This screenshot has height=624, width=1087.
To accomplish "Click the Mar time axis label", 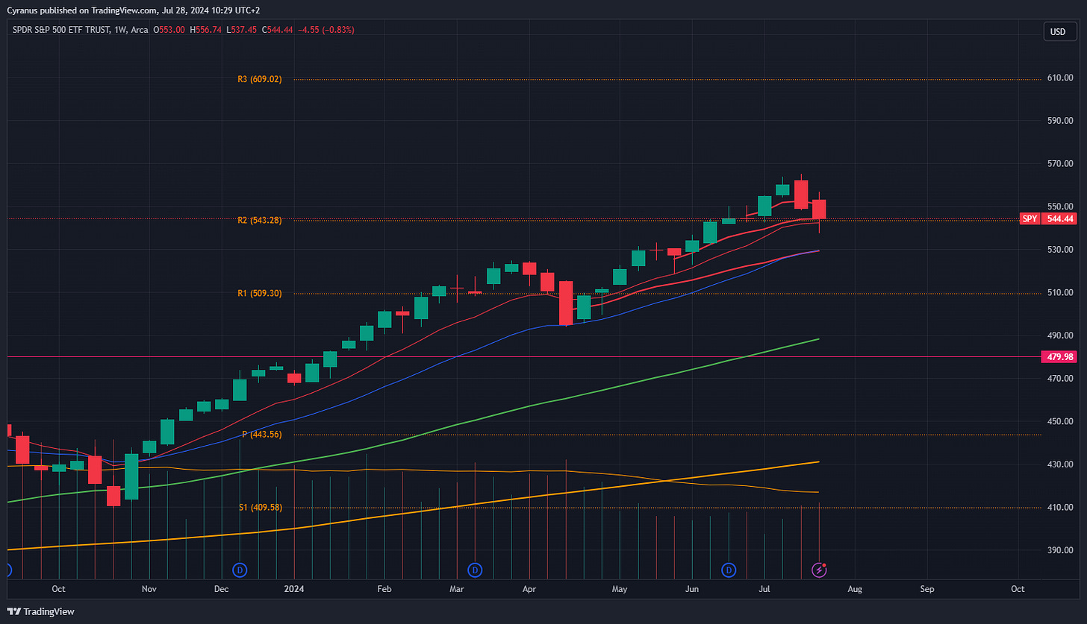I will 457,588.
